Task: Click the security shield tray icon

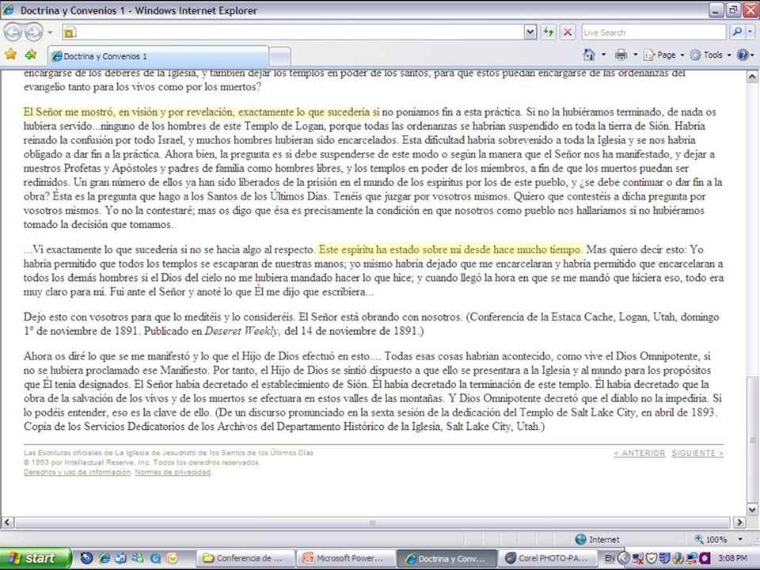Action: (651, 558)
